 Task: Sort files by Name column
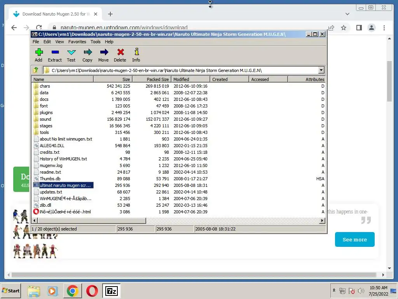pyautogui.click(x=63, y=79)
